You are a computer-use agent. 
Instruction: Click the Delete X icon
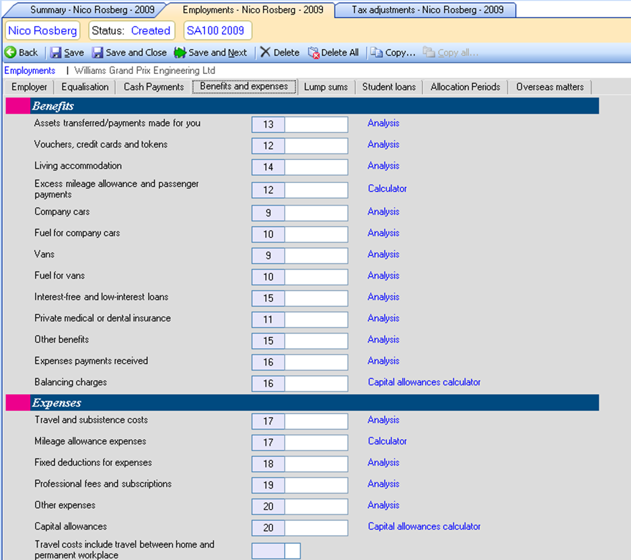click(x=265, y=52)
